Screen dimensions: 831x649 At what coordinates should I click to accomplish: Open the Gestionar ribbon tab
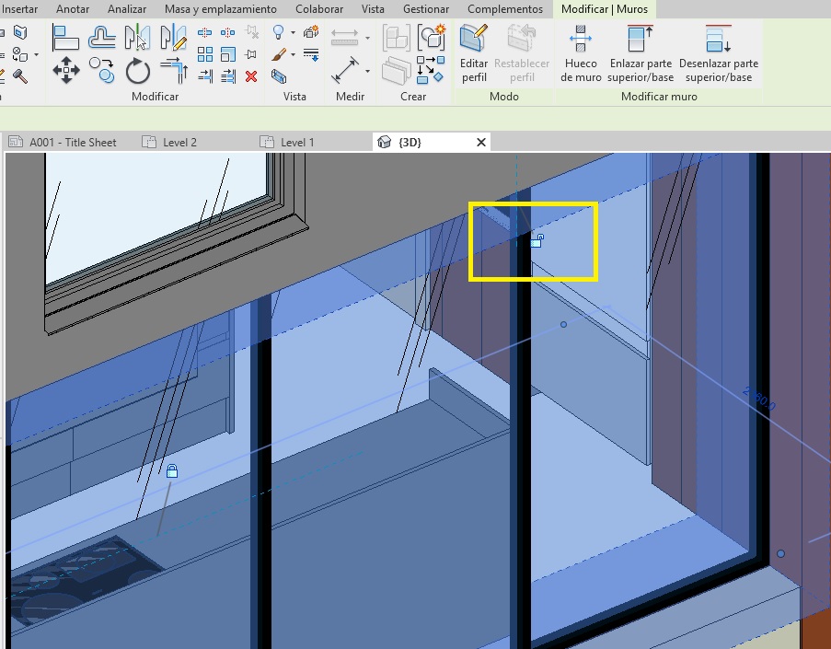[426, 9]
